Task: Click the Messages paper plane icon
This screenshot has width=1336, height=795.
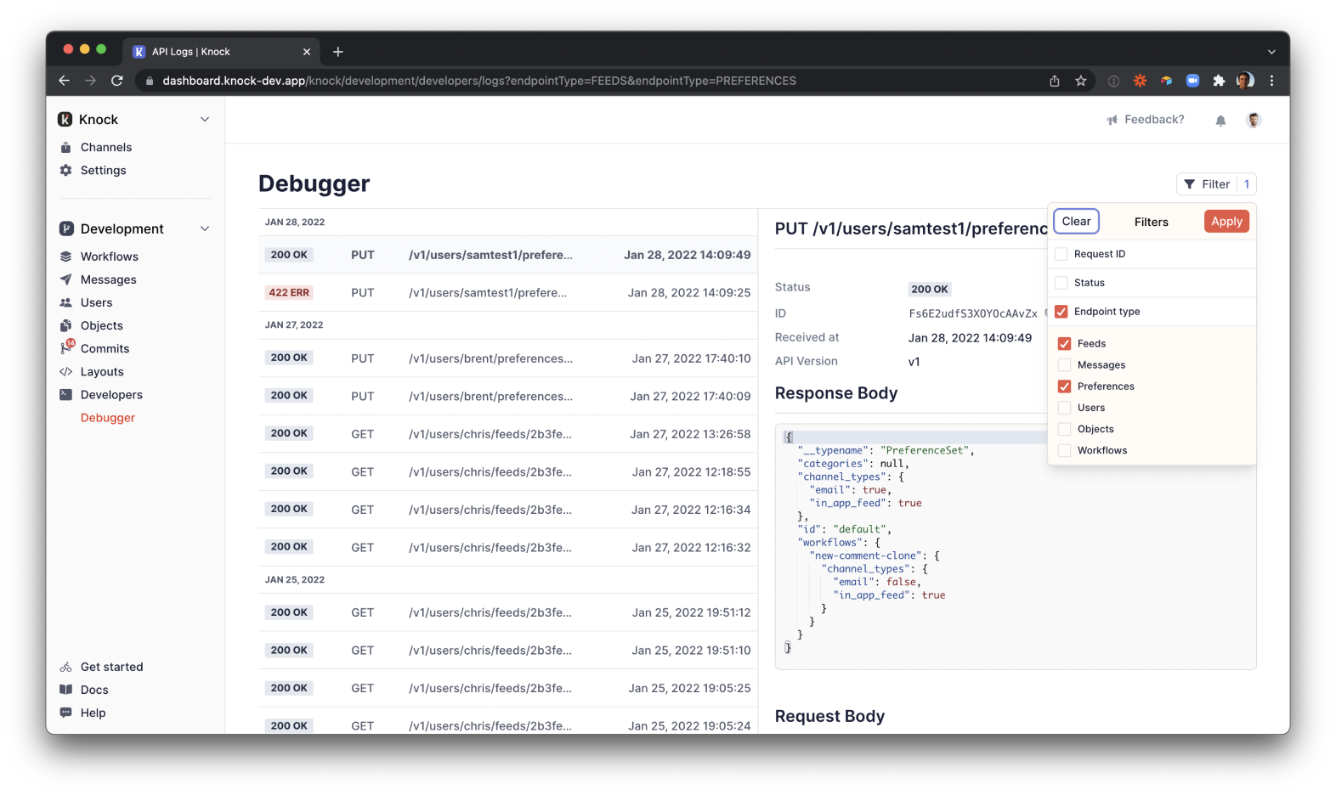Action: (x=65, y=279)
